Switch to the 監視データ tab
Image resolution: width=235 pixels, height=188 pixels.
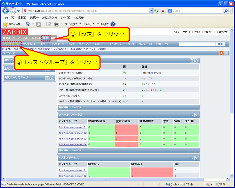9,38
